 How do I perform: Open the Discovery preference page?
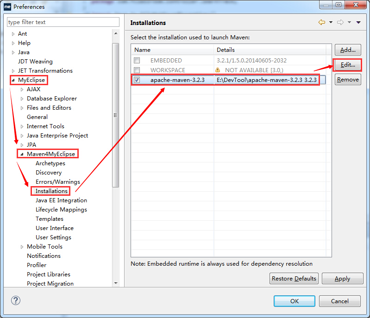coord(49,173)
